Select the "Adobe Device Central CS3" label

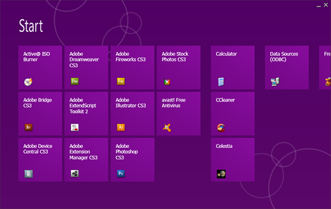pyautogui.click(x=38, y=149)
